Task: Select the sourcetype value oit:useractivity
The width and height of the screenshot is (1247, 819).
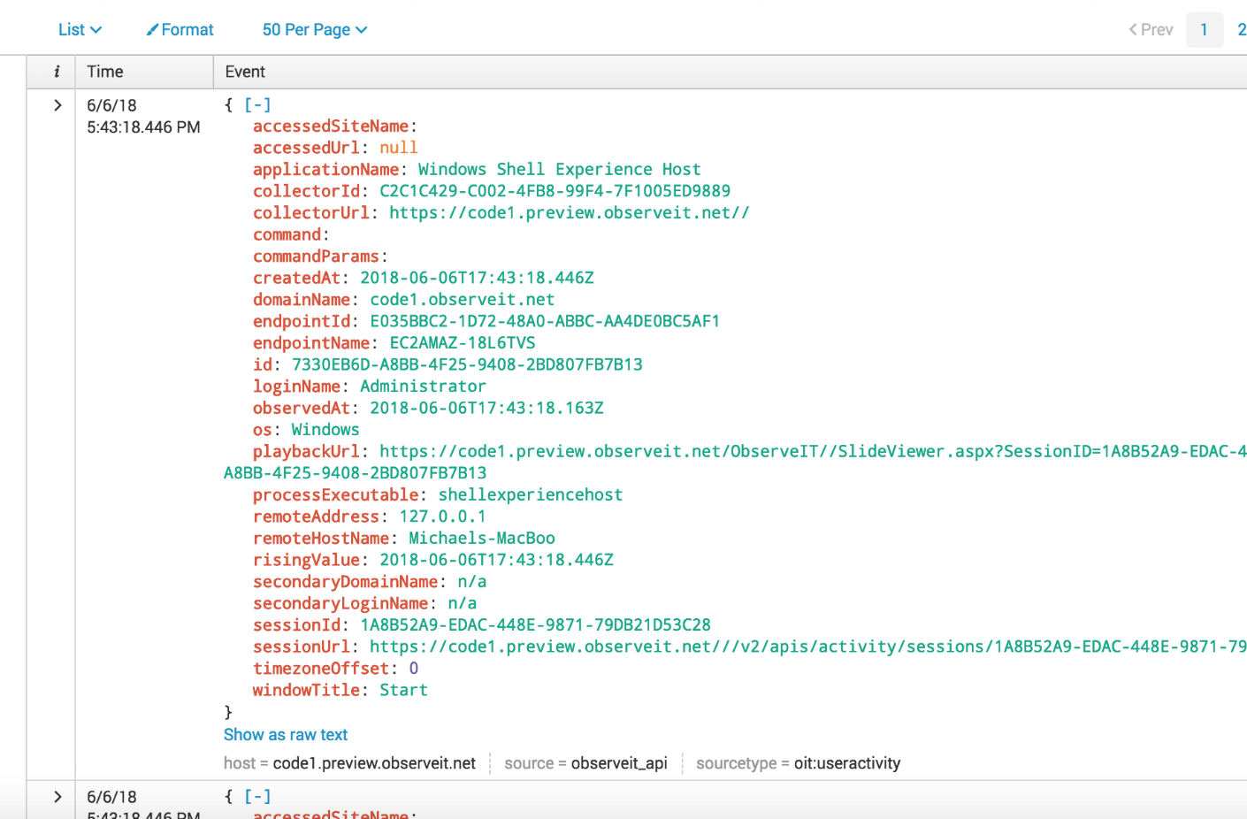Action: [x=846, y=763]
